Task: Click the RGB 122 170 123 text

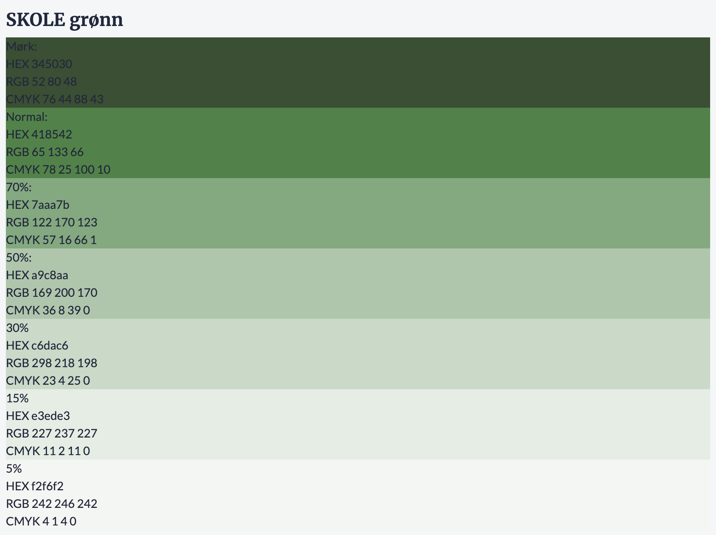Action: pos(52,222)
